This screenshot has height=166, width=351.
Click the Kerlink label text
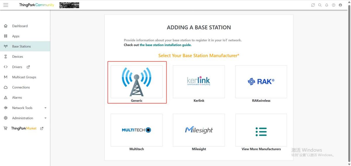[x=199, y=101]
